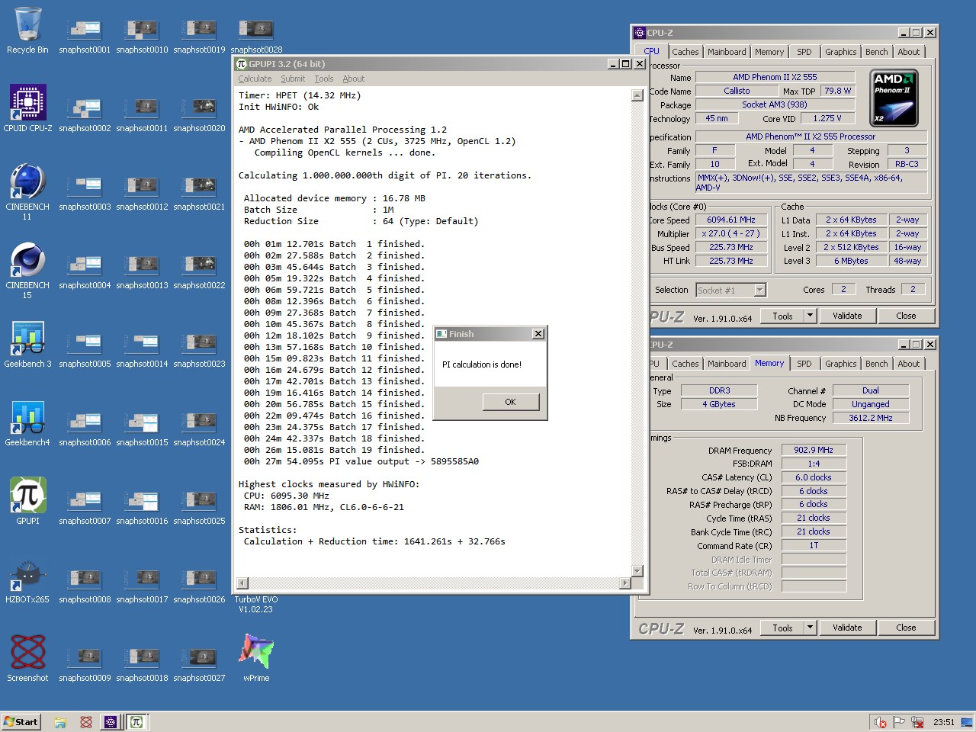Click the GPUPI taskbar button
The width and height of the screenshot is (976, 732).
click(x=136, y=721)
